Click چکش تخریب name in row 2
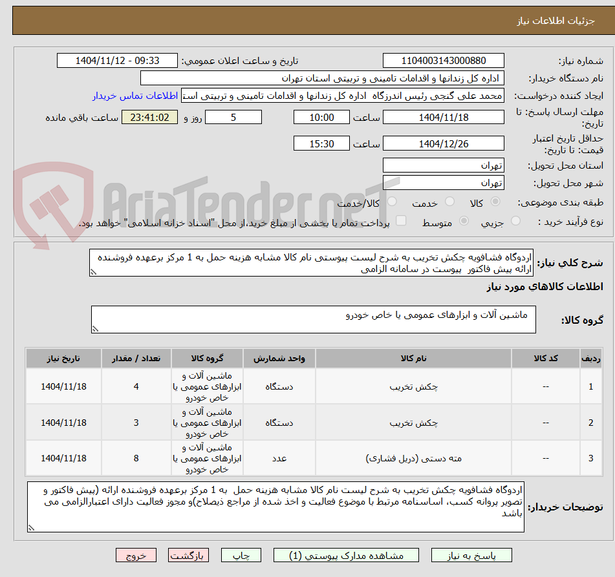 click(x=413, y=423)
